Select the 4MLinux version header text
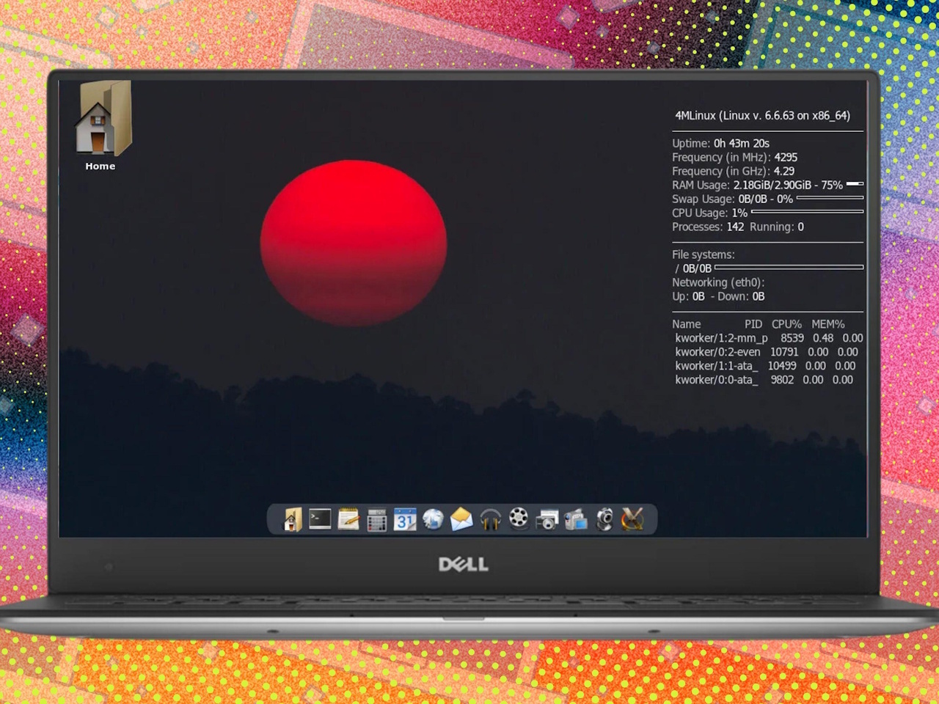Screen dimensions: 939x704 (x=761, y=115)
